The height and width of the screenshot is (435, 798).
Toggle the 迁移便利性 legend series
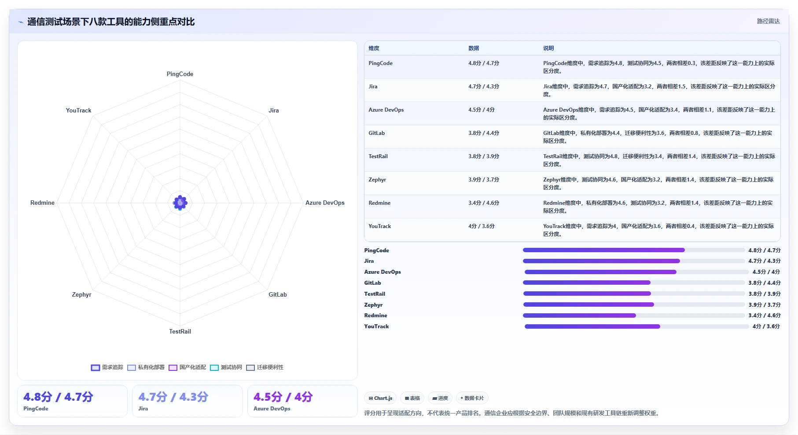[265, 367]
